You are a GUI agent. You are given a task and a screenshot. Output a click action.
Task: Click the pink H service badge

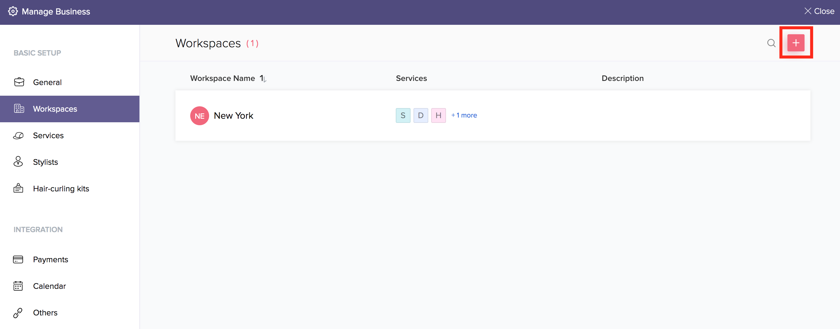tap(438, 115)
